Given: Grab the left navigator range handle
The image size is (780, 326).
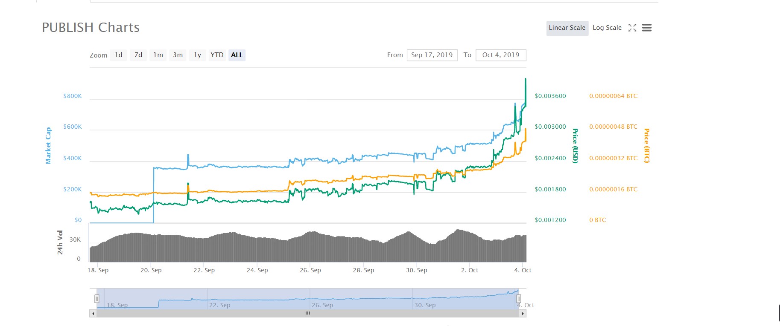Looking at the screenshot, I should (x=97, y=299).
